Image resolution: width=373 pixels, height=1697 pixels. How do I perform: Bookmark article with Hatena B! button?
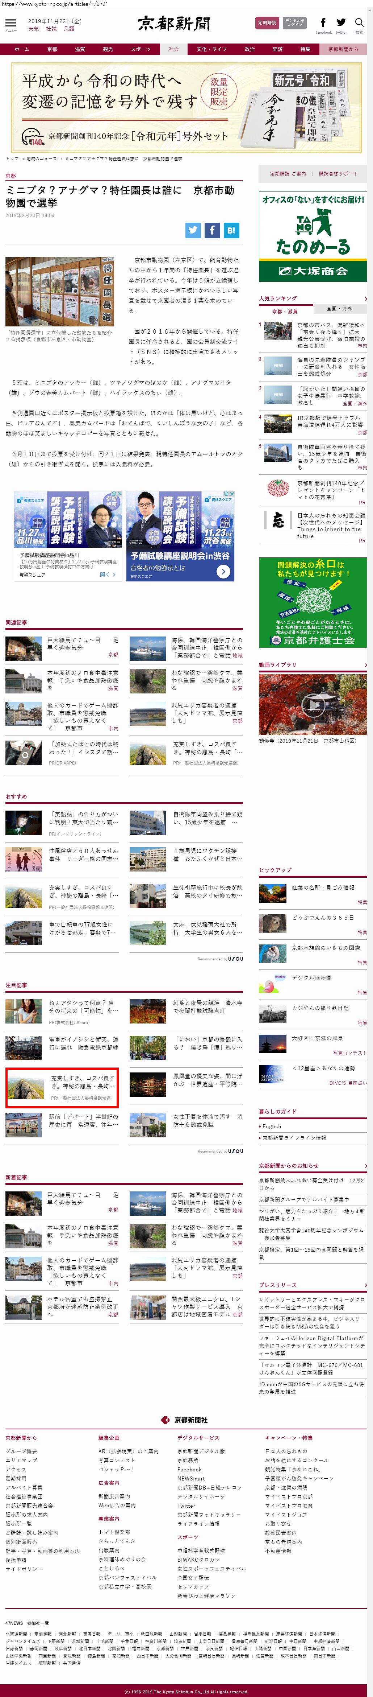tap(231, 230)
